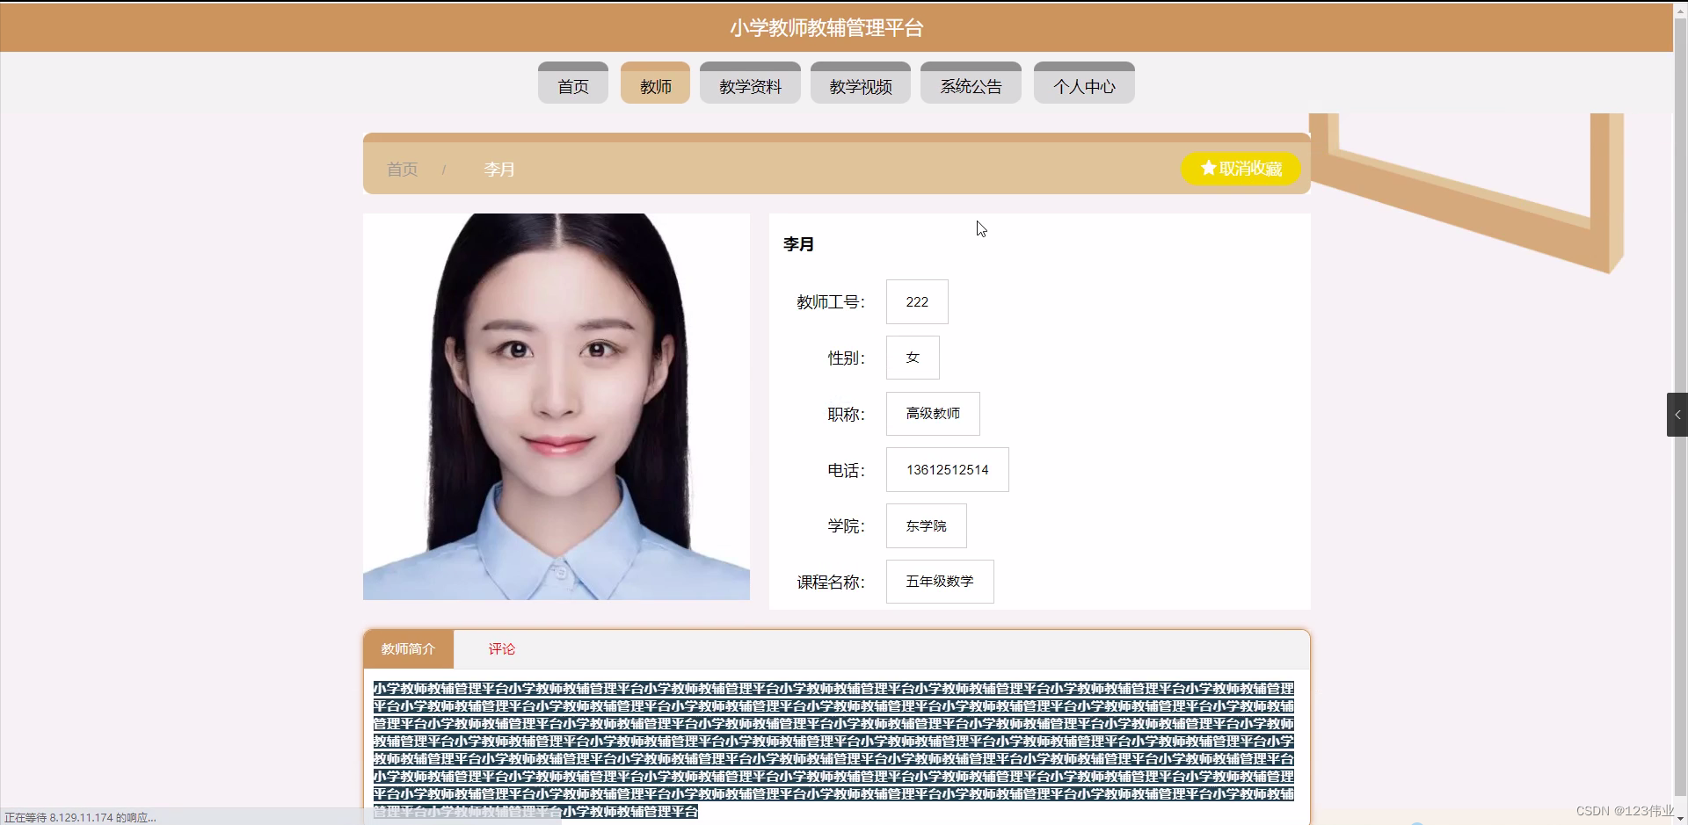Image resolution: width=1688 pixels, height=825 pixels.
Task: Open the 教学视频 section
Action: click(860, 84)
